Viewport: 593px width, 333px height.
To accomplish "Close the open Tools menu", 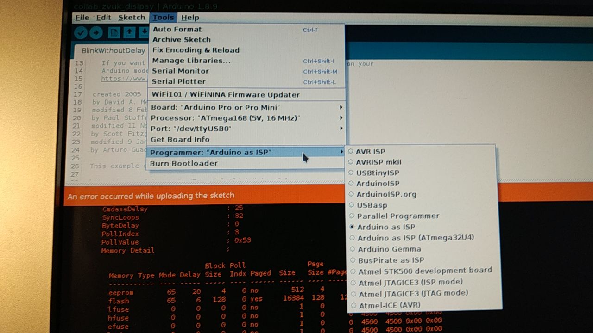I will [x=163, y=18].
